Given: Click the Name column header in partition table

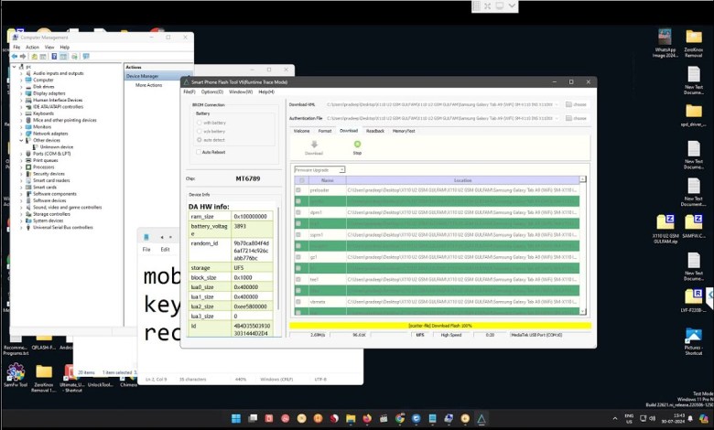Looking at the screenshot, I should [328, 180].
